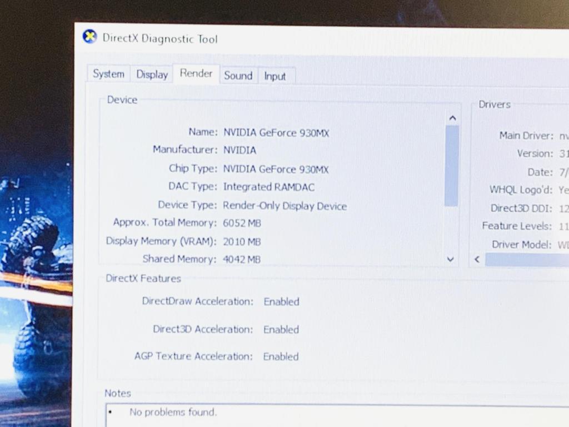Click the Notes box text No problems found
Viewport: 569px width, 427px height.
(173, 412)
